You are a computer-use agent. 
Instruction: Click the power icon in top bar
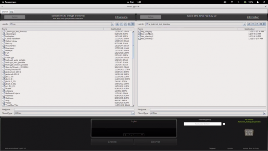264,2
